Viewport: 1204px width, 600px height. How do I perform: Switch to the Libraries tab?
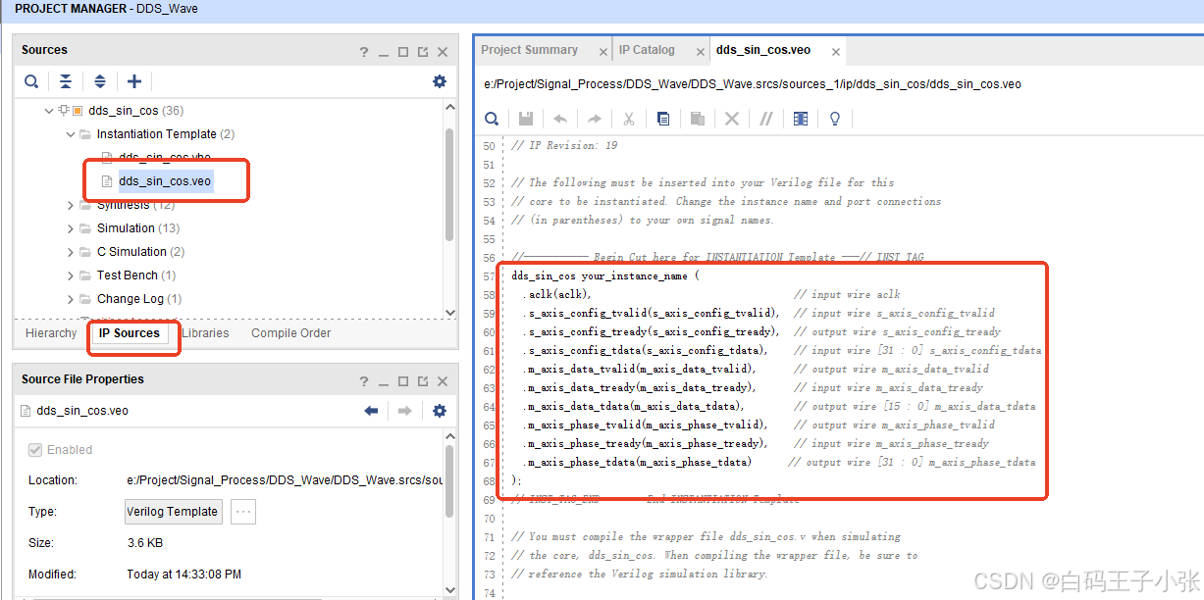pos(205,333)
